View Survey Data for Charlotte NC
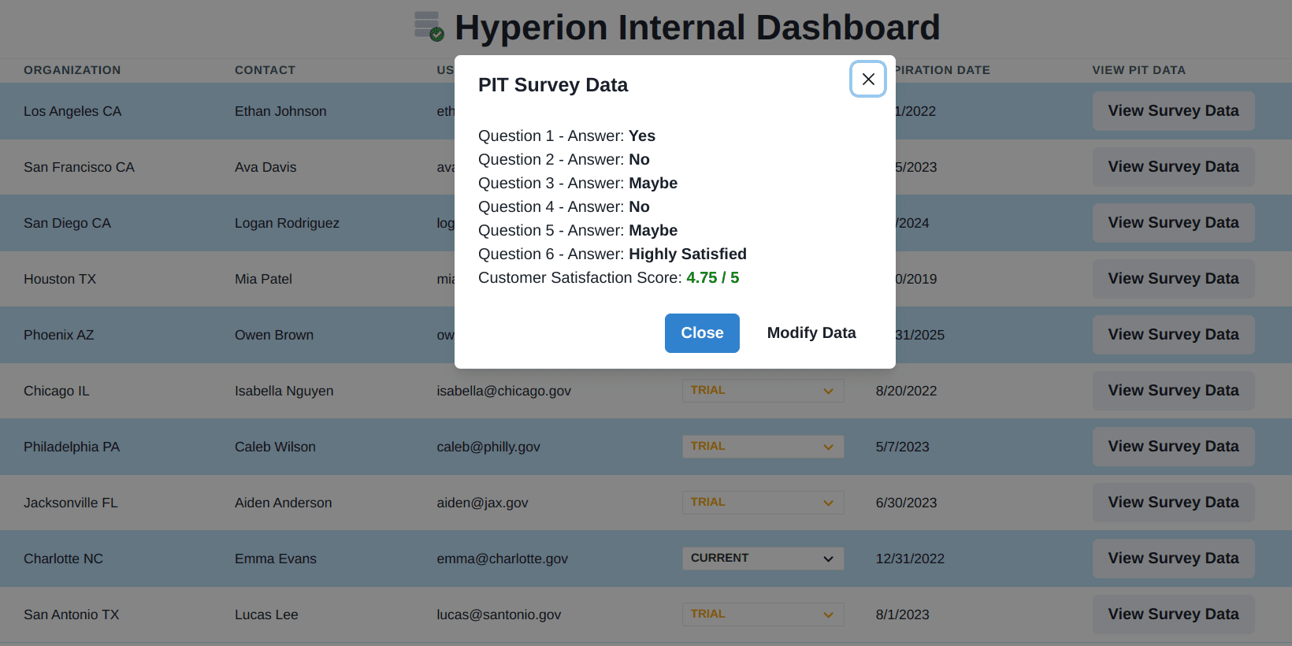 point(1173,559)
